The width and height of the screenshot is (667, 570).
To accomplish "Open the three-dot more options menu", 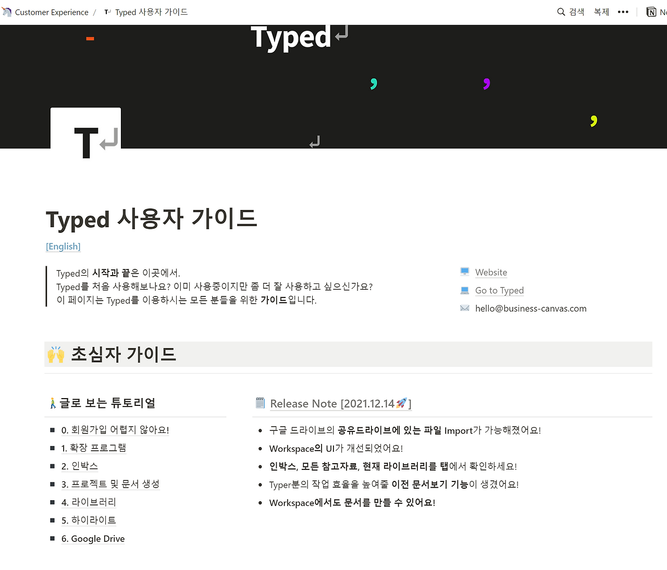I will [x=623, y=11].
